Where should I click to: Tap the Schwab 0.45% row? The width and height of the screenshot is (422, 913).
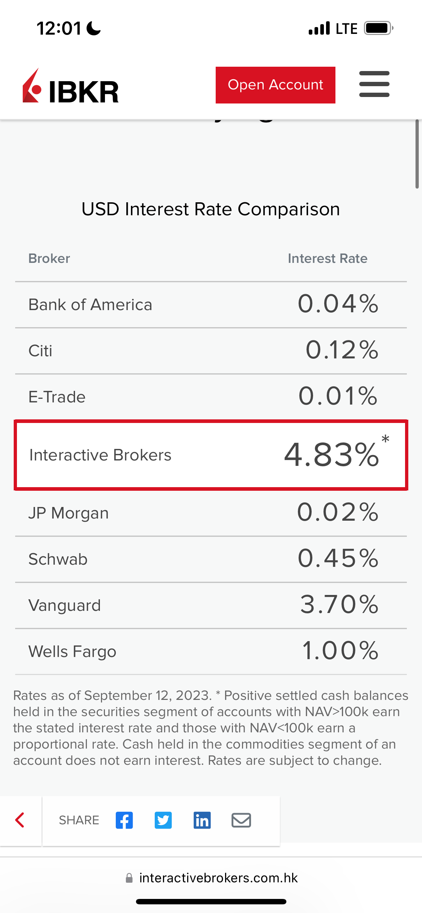(211, 559)
